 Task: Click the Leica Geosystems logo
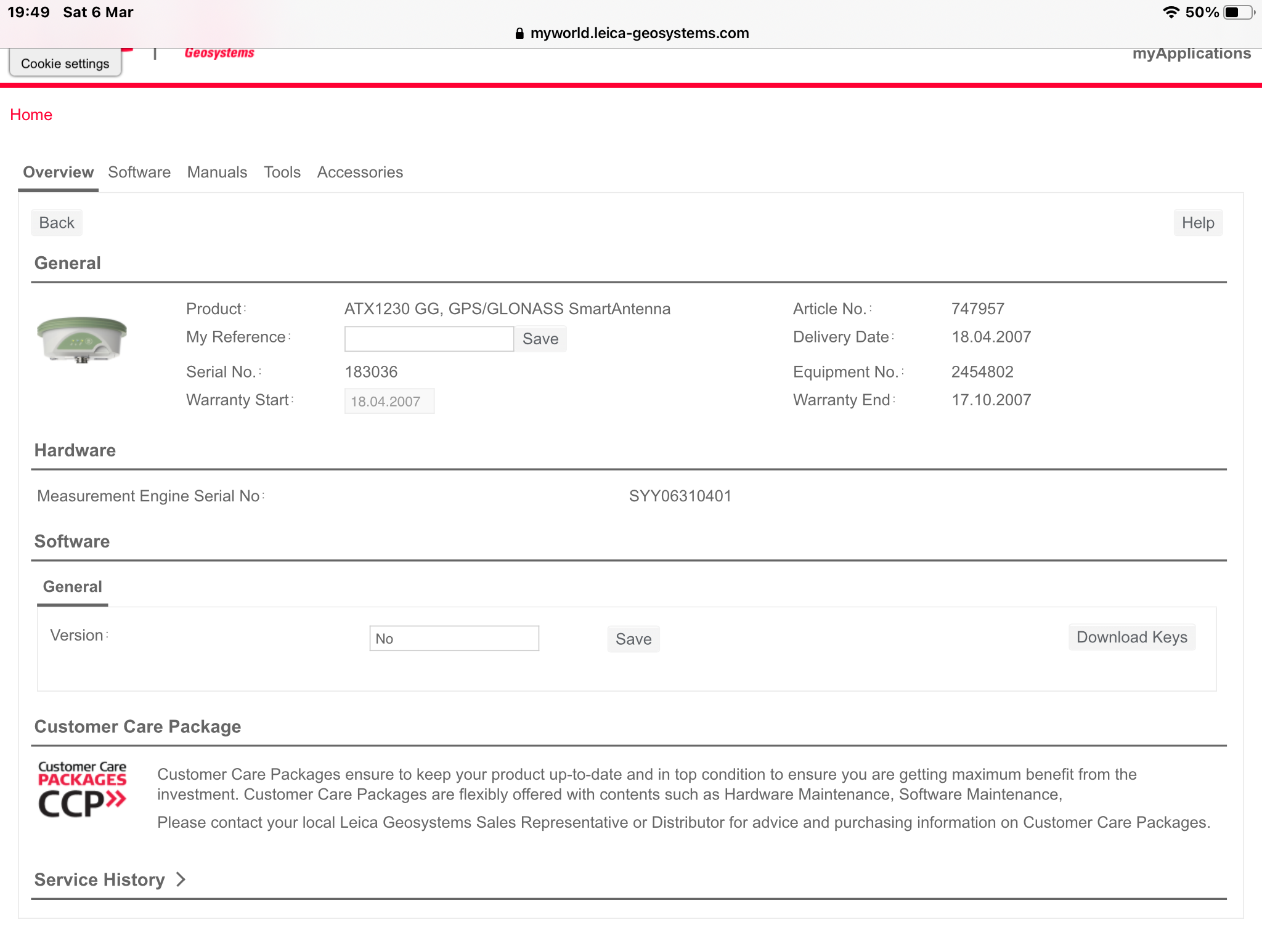coord(219,53)
